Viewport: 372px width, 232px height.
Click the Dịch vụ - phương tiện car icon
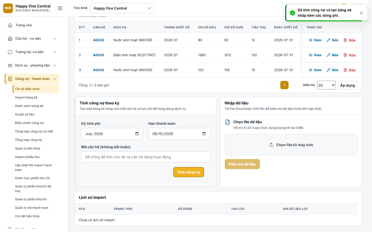(10, 65)
